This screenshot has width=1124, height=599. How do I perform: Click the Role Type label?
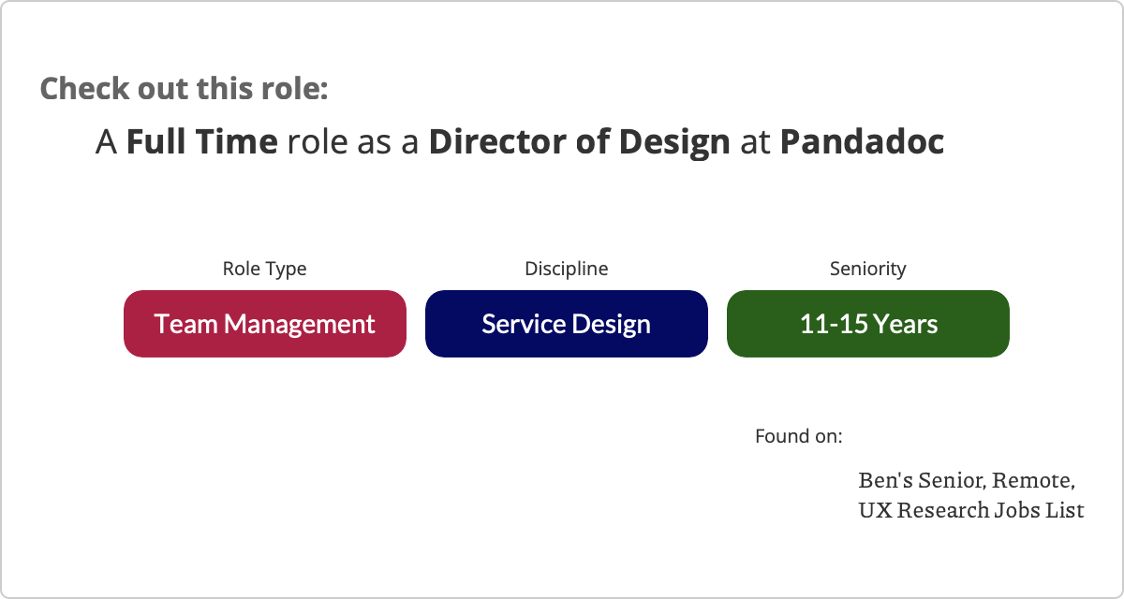(x=264, y=269)
